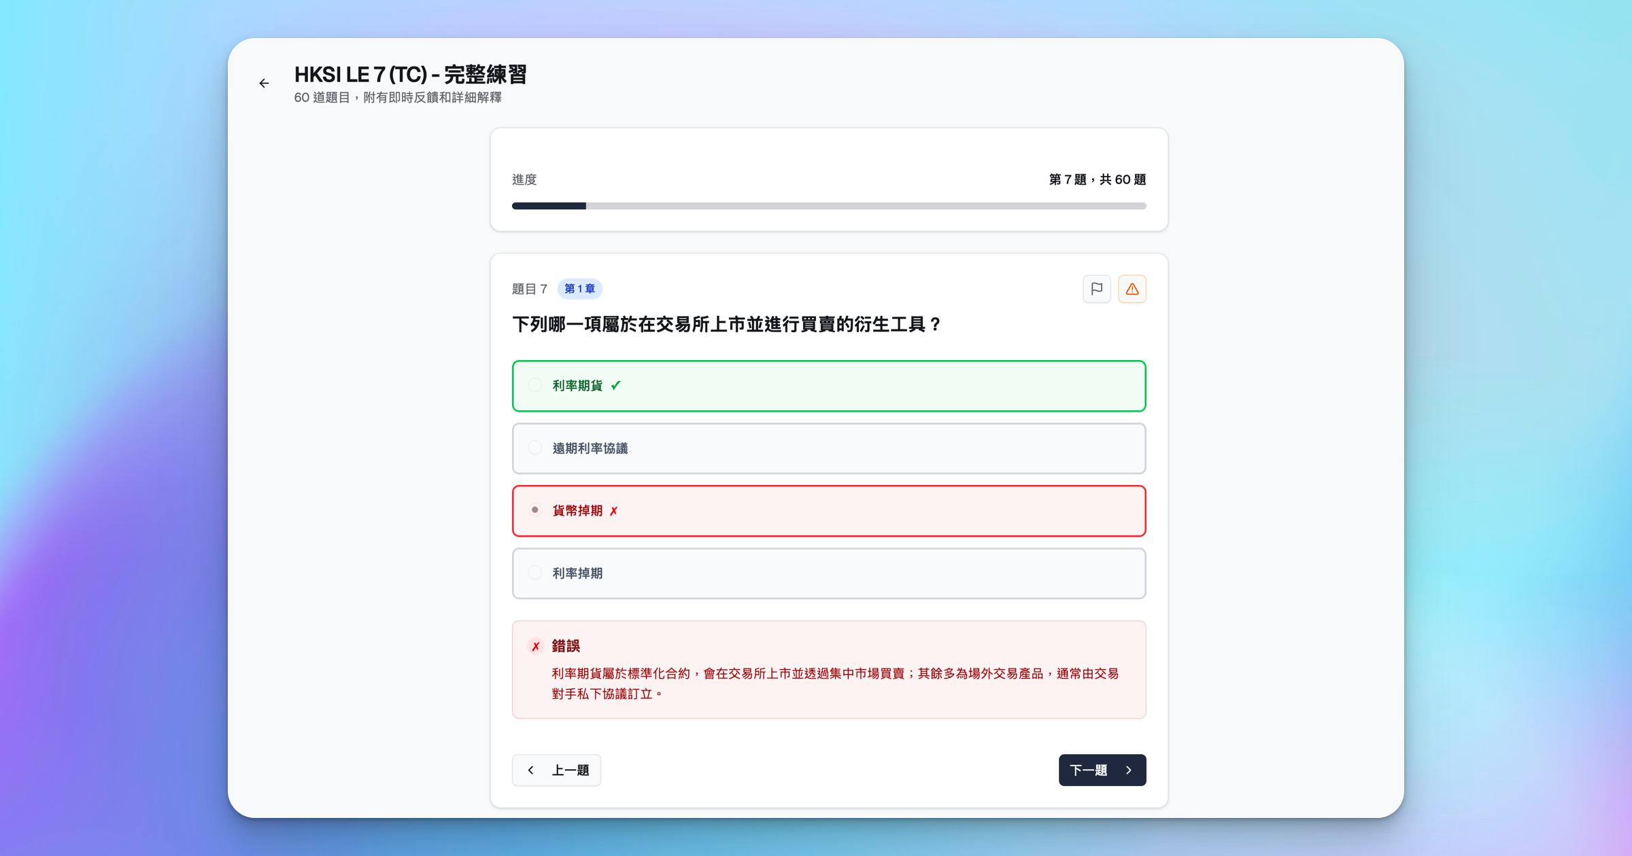Click the 進度 label
Image resolution: width=1632 pixels, height=856 pixels.
pyautogui.click(x=524, y=179)
